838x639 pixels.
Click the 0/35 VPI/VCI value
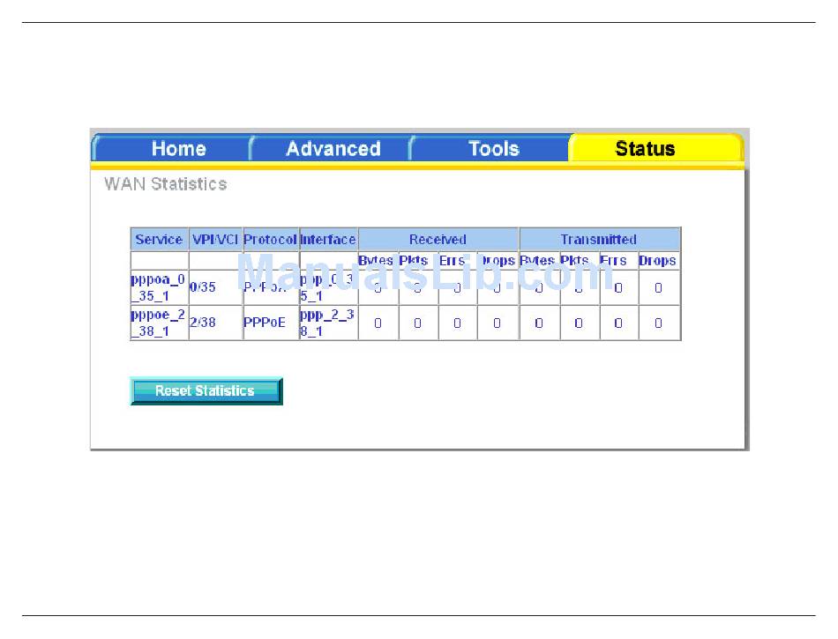[x=203, y=287]
